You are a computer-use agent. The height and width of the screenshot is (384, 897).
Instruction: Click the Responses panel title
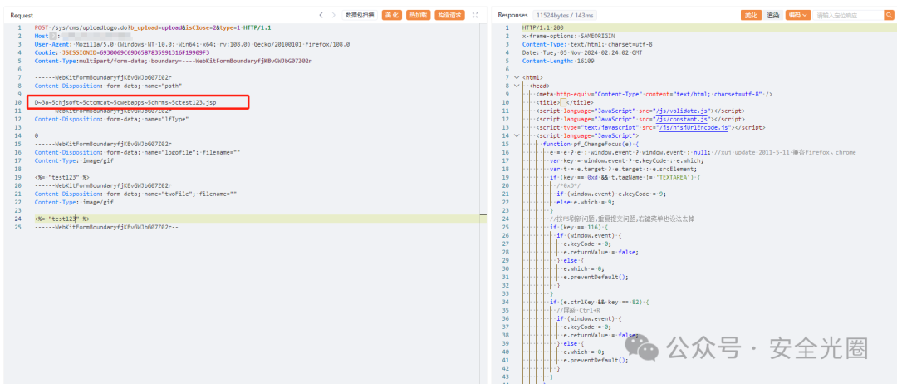[x=512, y=15]
